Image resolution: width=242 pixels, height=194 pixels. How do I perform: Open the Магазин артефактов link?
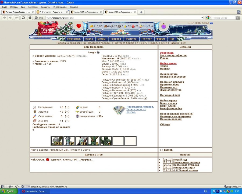click(x=173, y=56)
